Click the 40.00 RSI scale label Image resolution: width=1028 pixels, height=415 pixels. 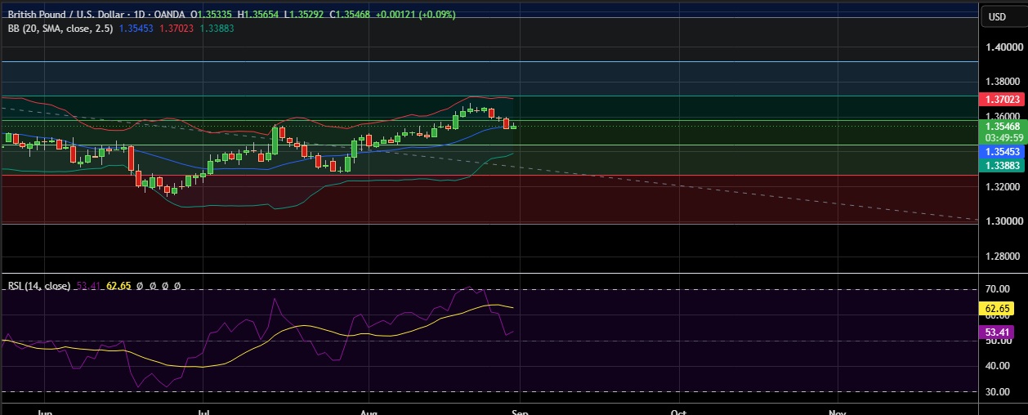pyautogui.click(x=996, y=366)
